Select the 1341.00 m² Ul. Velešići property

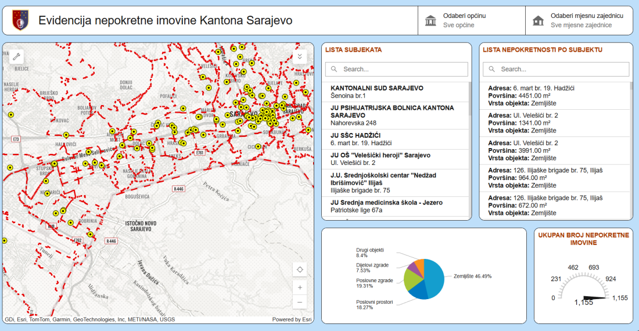point(555,123)
